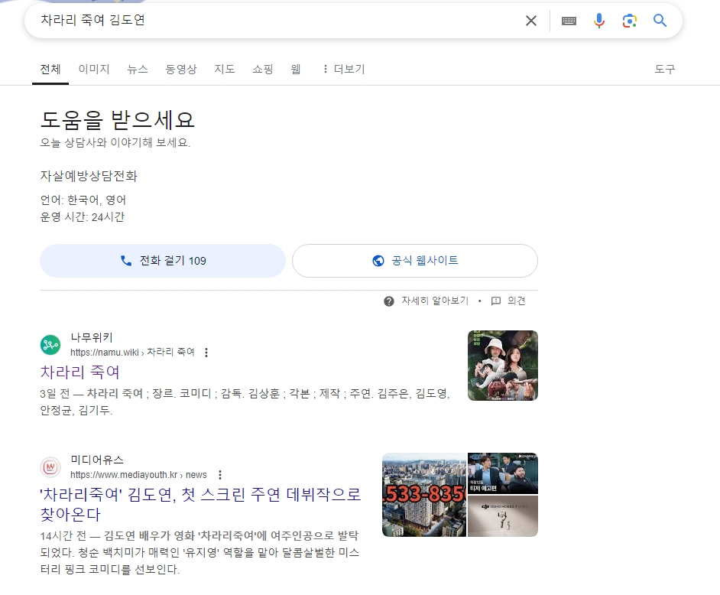Click the blue magnifier search icon

point(660,21)
